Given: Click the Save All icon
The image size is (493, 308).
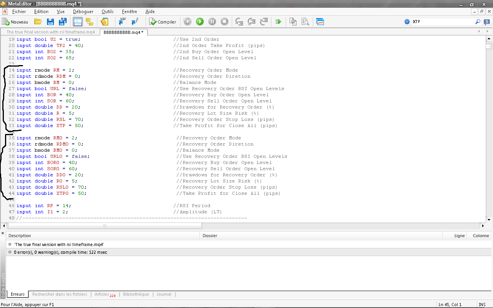Looking at the screenshot, I should tap(62, 22).
